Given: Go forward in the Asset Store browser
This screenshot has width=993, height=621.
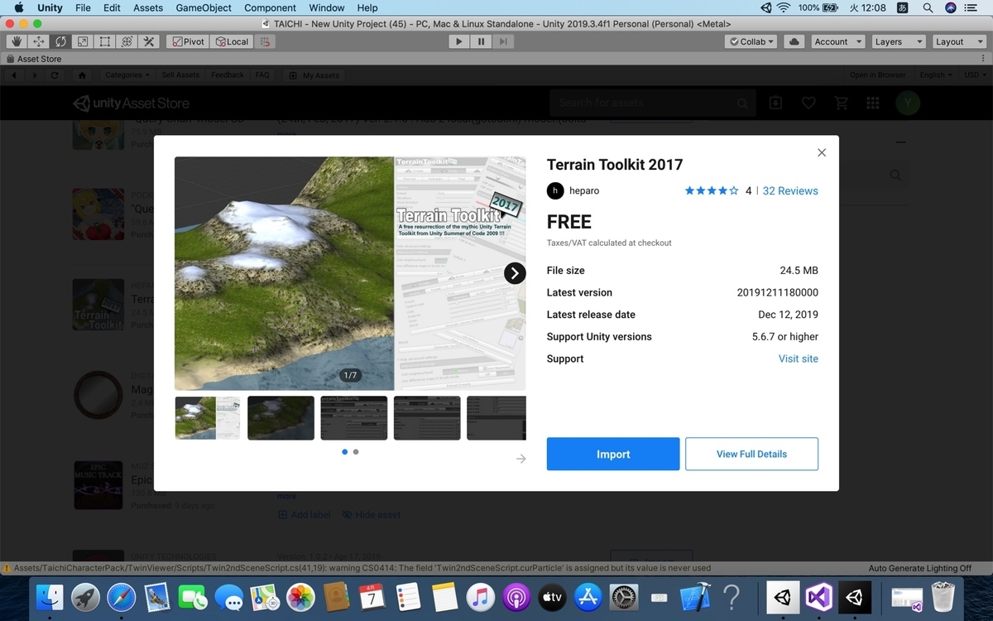Looking at the screenshot, I should click(34, 75).
